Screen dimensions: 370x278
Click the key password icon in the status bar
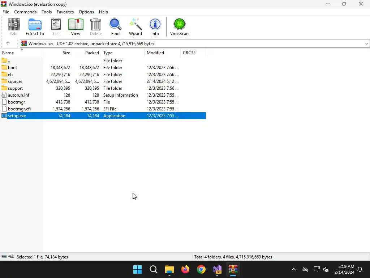[11, 257]
